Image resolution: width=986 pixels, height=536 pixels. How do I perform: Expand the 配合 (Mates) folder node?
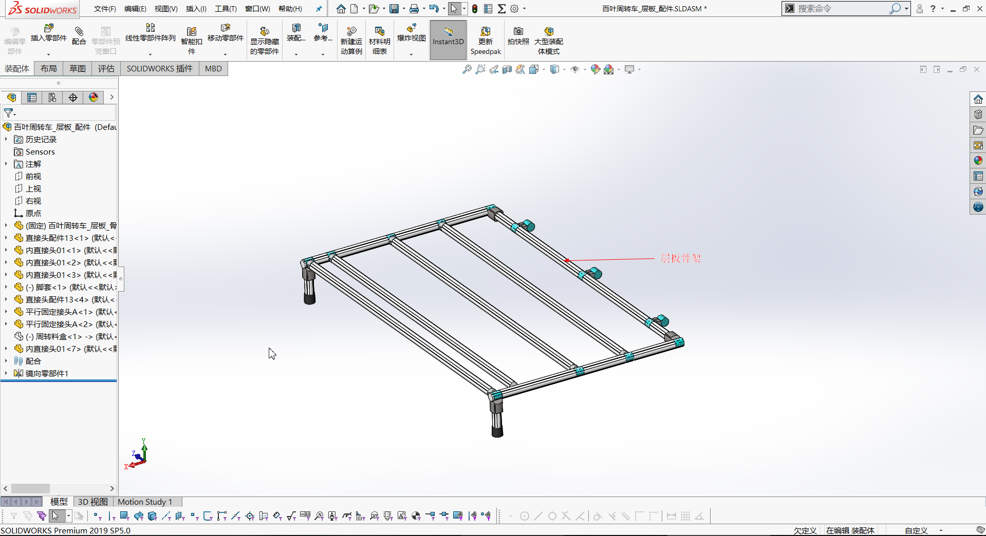tap(6, 361)
